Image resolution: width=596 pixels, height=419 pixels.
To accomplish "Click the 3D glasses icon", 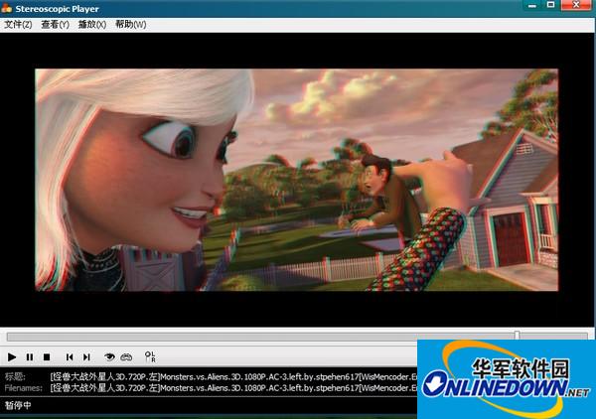I will pos(127,356).
